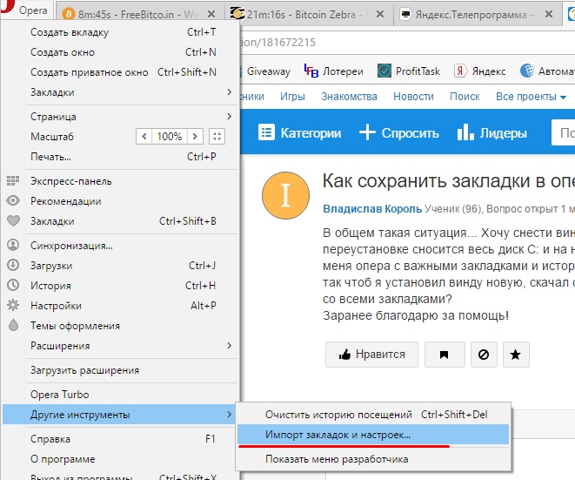Click the account icon beside Синхронизация
The image size is (575, 480).
tap(13, 245)
